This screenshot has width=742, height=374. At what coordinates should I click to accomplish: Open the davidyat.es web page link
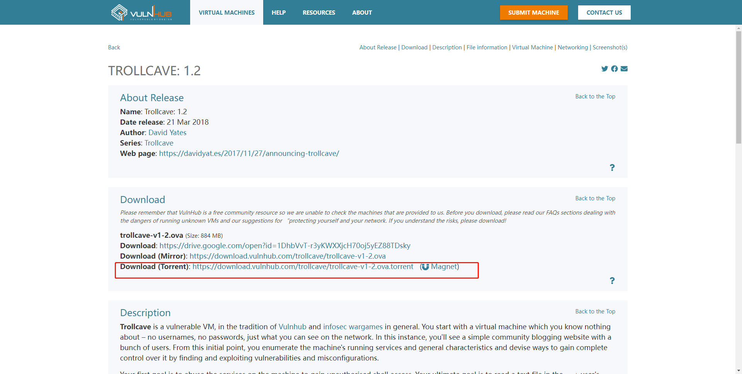point(249,154)
